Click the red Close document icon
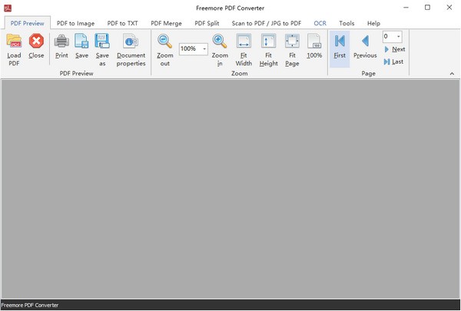 click(x=36, y=41)
